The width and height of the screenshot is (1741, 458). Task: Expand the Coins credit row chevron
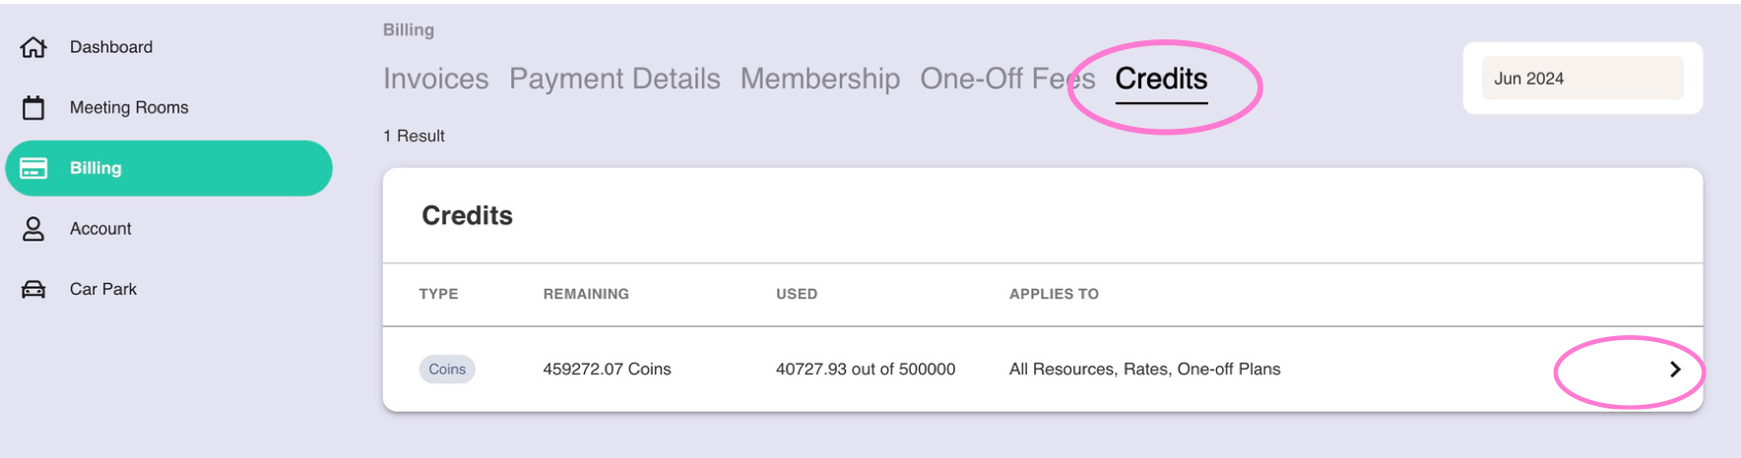point(1675,370)
